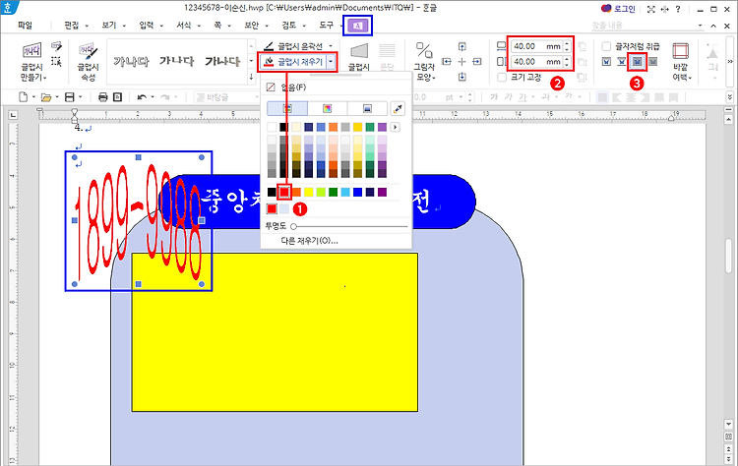Nudge shadow right arrow icon
This screenshot has width=738, height=466.
(x=477, y=62)
